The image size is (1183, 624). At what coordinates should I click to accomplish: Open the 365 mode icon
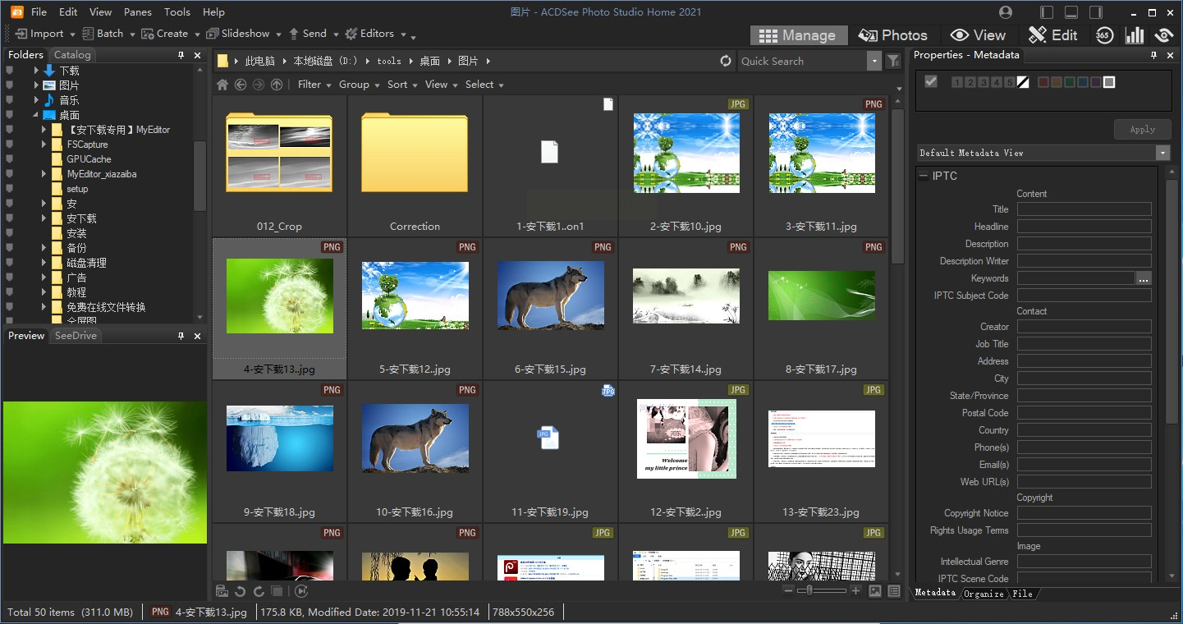coord(1104,34)
